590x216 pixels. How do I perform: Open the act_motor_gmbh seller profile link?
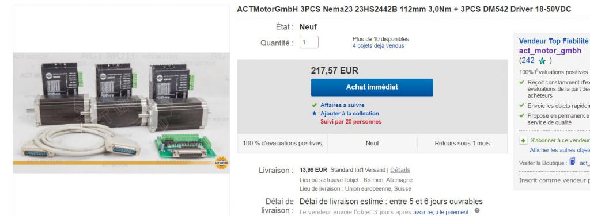tap(550, 51)
